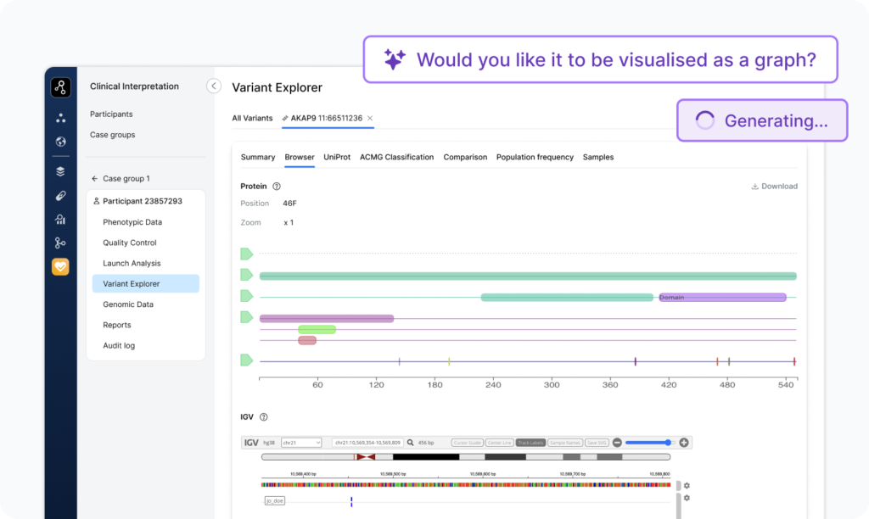Collapse the Clinical Interpretation side panel
Screen dimensions: 869x519
click(x=214, y=86)
